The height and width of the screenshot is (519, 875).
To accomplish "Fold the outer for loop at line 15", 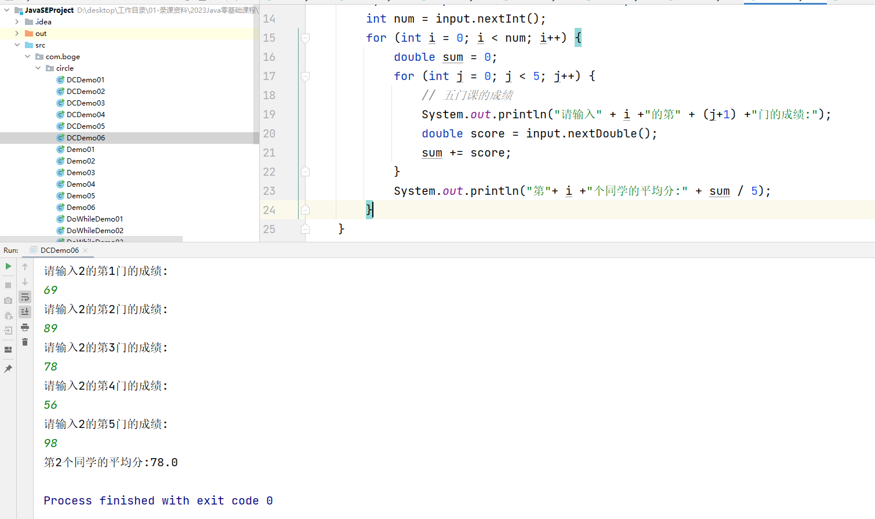I will click(305, 38).
